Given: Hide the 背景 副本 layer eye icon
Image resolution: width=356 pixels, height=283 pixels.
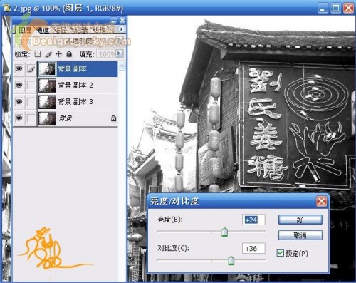Looking at the screenshot, I should pos(19,69).
